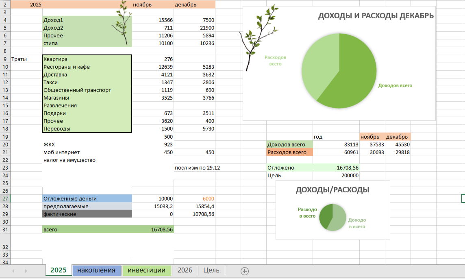The height and width of the screenshot is (279, 465).
Task: Select the ДОХОДЫ И РАСХОДЫ ДЕКАБРЬ chart title
Action: pos(376,16)
